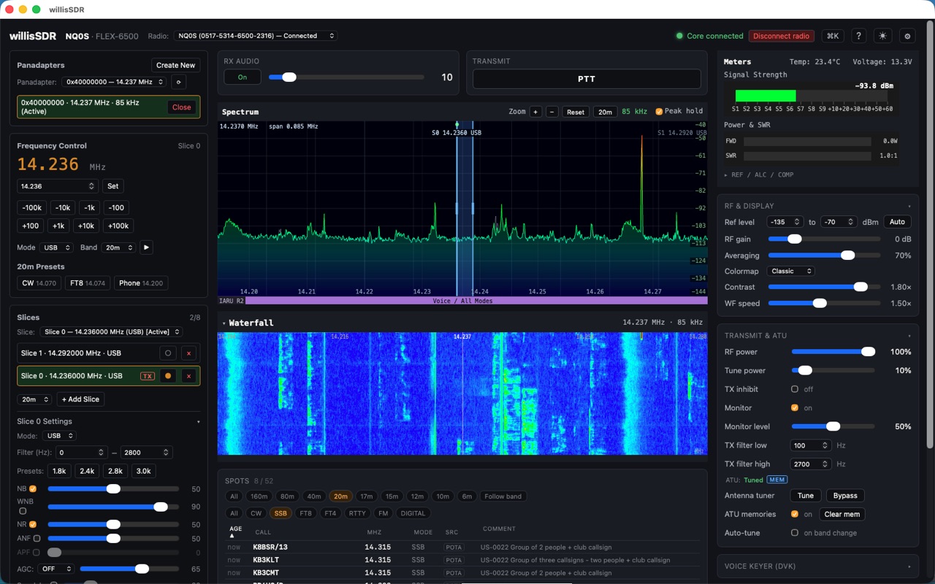Image resolution: width=935 pixels, height=584 pixels.
Task: Open the Colormap Classic dropdown
Action: (x=791, y=271)
